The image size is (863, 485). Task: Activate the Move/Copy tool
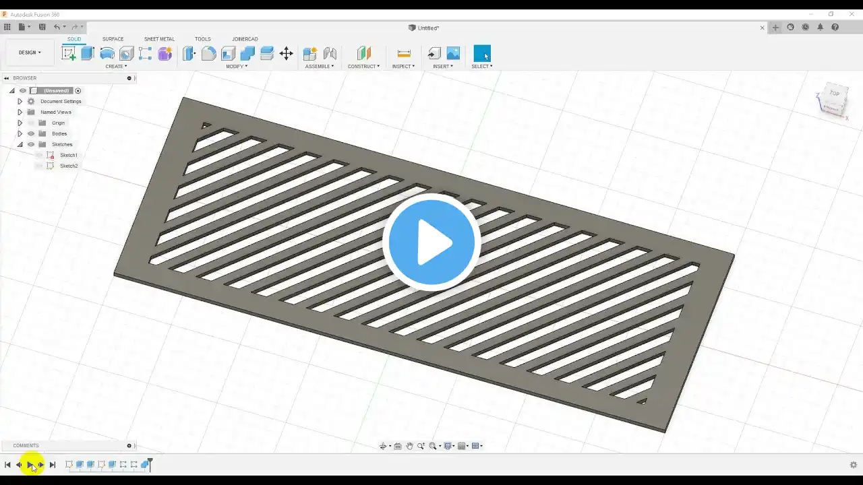point(287,54)
